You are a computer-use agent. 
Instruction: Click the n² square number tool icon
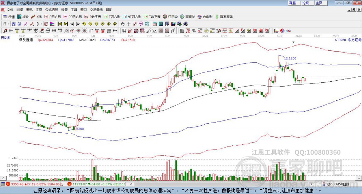point(60,31)
